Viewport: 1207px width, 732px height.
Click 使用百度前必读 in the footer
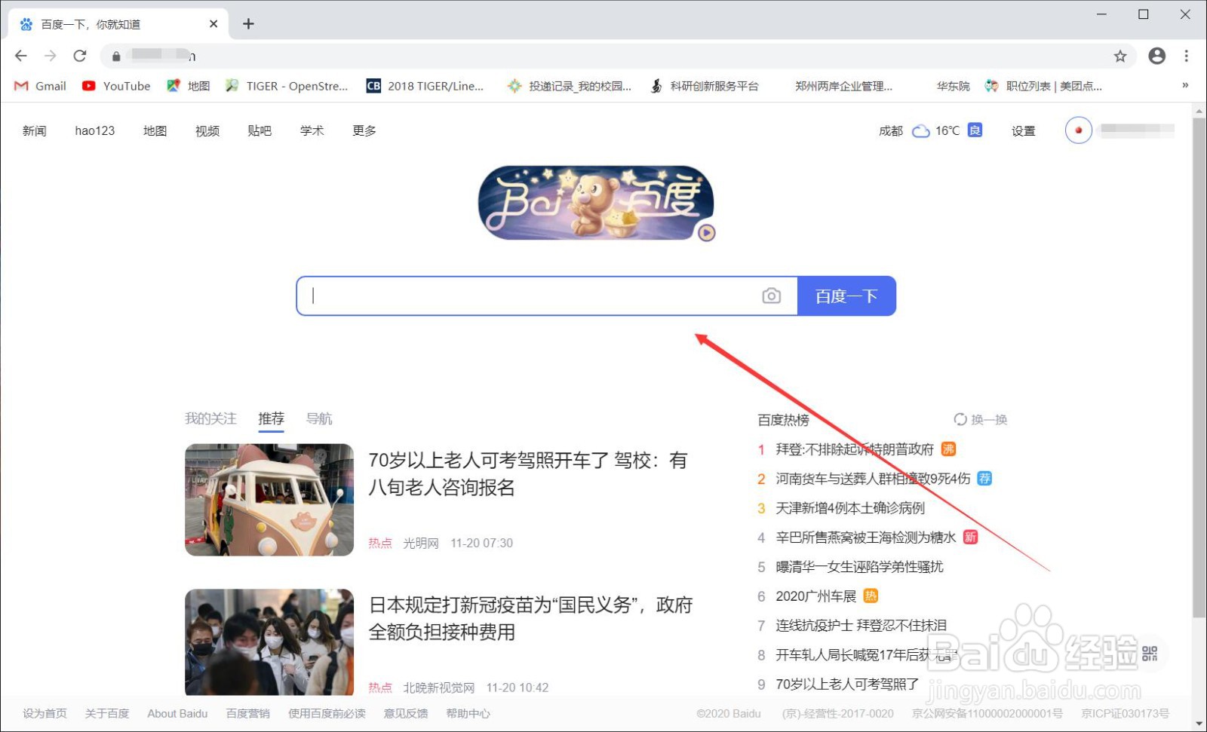(327, 713)
